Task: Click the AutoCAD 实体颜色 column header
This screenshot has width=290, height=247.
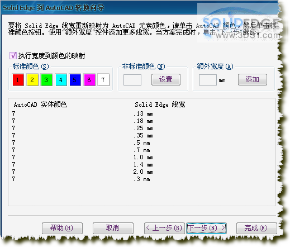Action: 40,104
